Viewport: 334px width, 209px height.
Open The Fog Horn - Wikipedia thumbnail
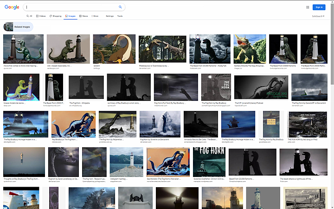pos(86,87)
